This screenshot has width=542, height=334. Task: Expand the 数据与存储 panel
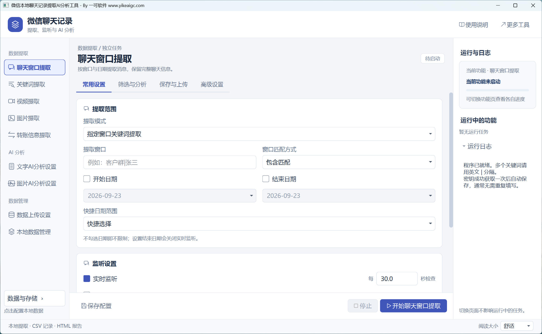pos(35,298)
